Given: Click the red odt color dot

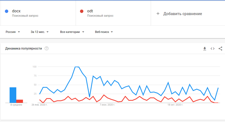Looking at the screenshot, I should click(x=82, y=11).
